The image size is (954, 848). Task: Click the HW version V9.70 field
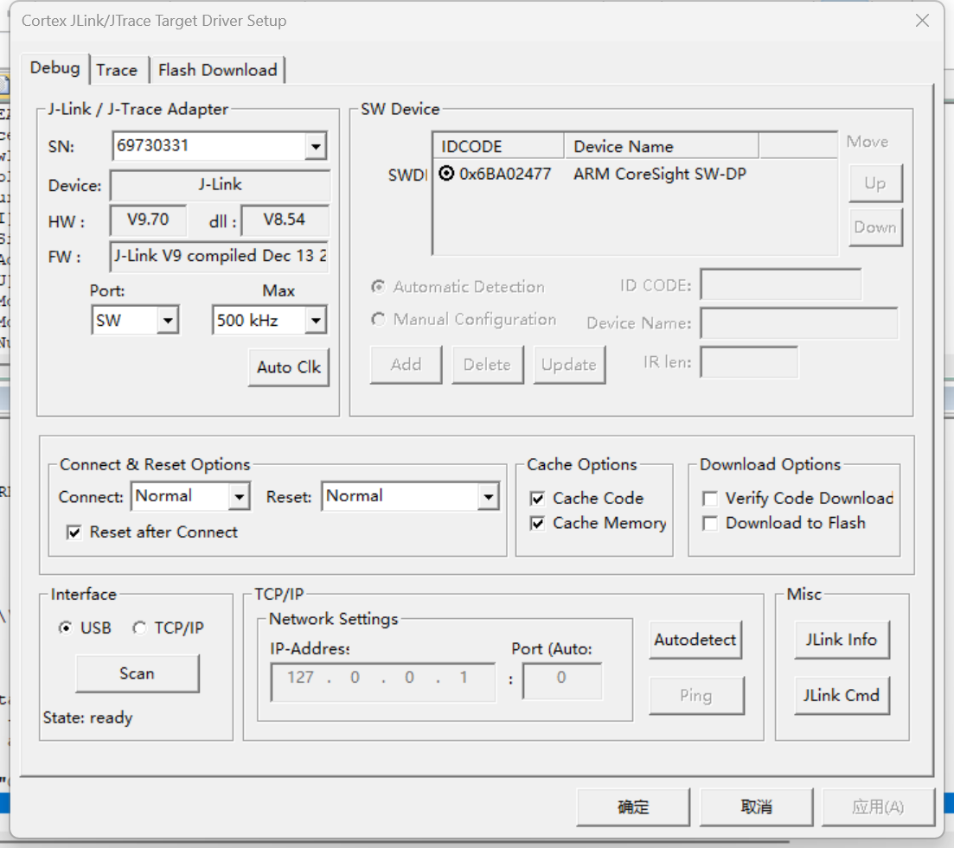click(148, 220)
